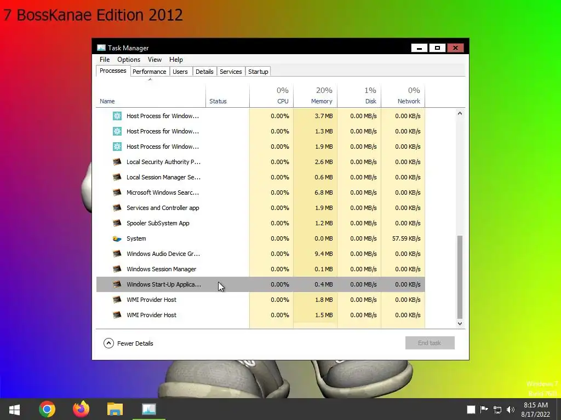Image resolution: width=561 pixels, height=420 pixels.
Task: Click the 6.8 MB memory value
Action: [323, 192]
